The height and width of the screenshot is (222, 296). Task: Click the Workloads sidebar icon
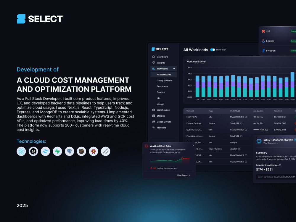[x=154, y=69]
